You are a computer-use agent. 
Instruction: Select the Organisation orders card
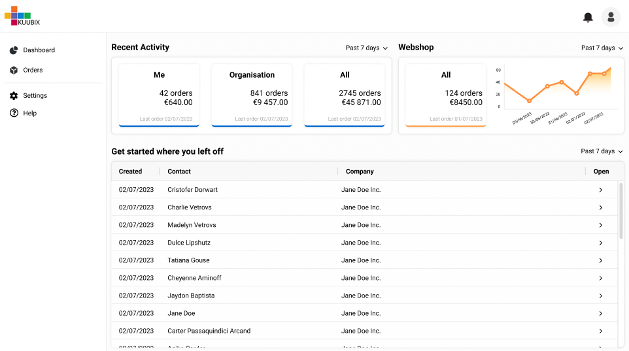point(252,95)
